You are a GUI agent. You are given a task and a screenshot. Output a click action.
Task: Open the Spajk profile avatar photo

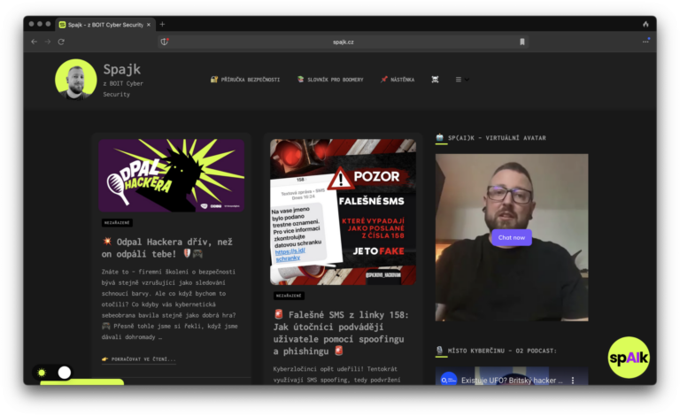[x=76, y=80]
